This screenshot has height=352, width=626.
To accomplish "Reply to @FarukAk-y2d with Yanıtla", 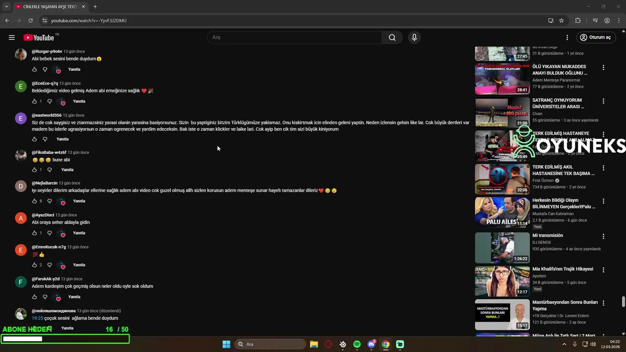I will click(x=74, y=297).
